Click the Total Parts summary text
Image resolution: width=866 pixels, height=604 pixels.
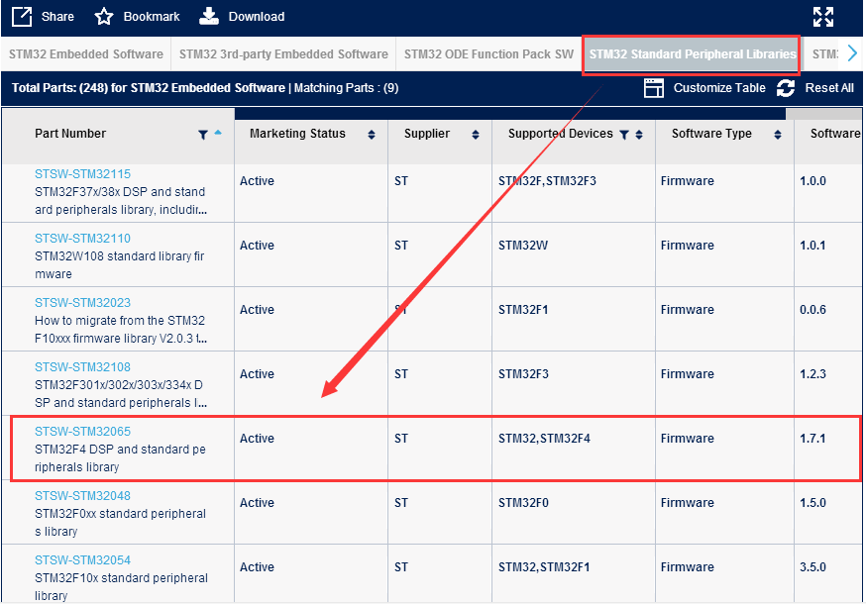tap(205, 88)
